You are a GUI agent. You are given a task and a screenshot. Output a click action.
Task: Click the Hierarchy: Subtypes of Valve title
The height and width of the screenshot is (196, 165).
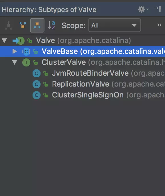tap(49, 10)
